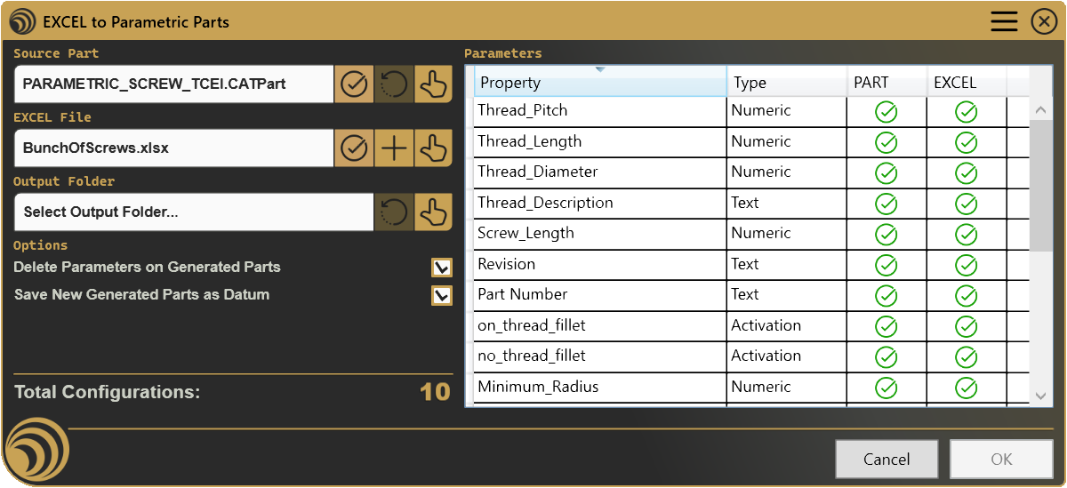Sort by the Property column header
Viewport: 1067px width, 488px height.
tap(600, 82)
